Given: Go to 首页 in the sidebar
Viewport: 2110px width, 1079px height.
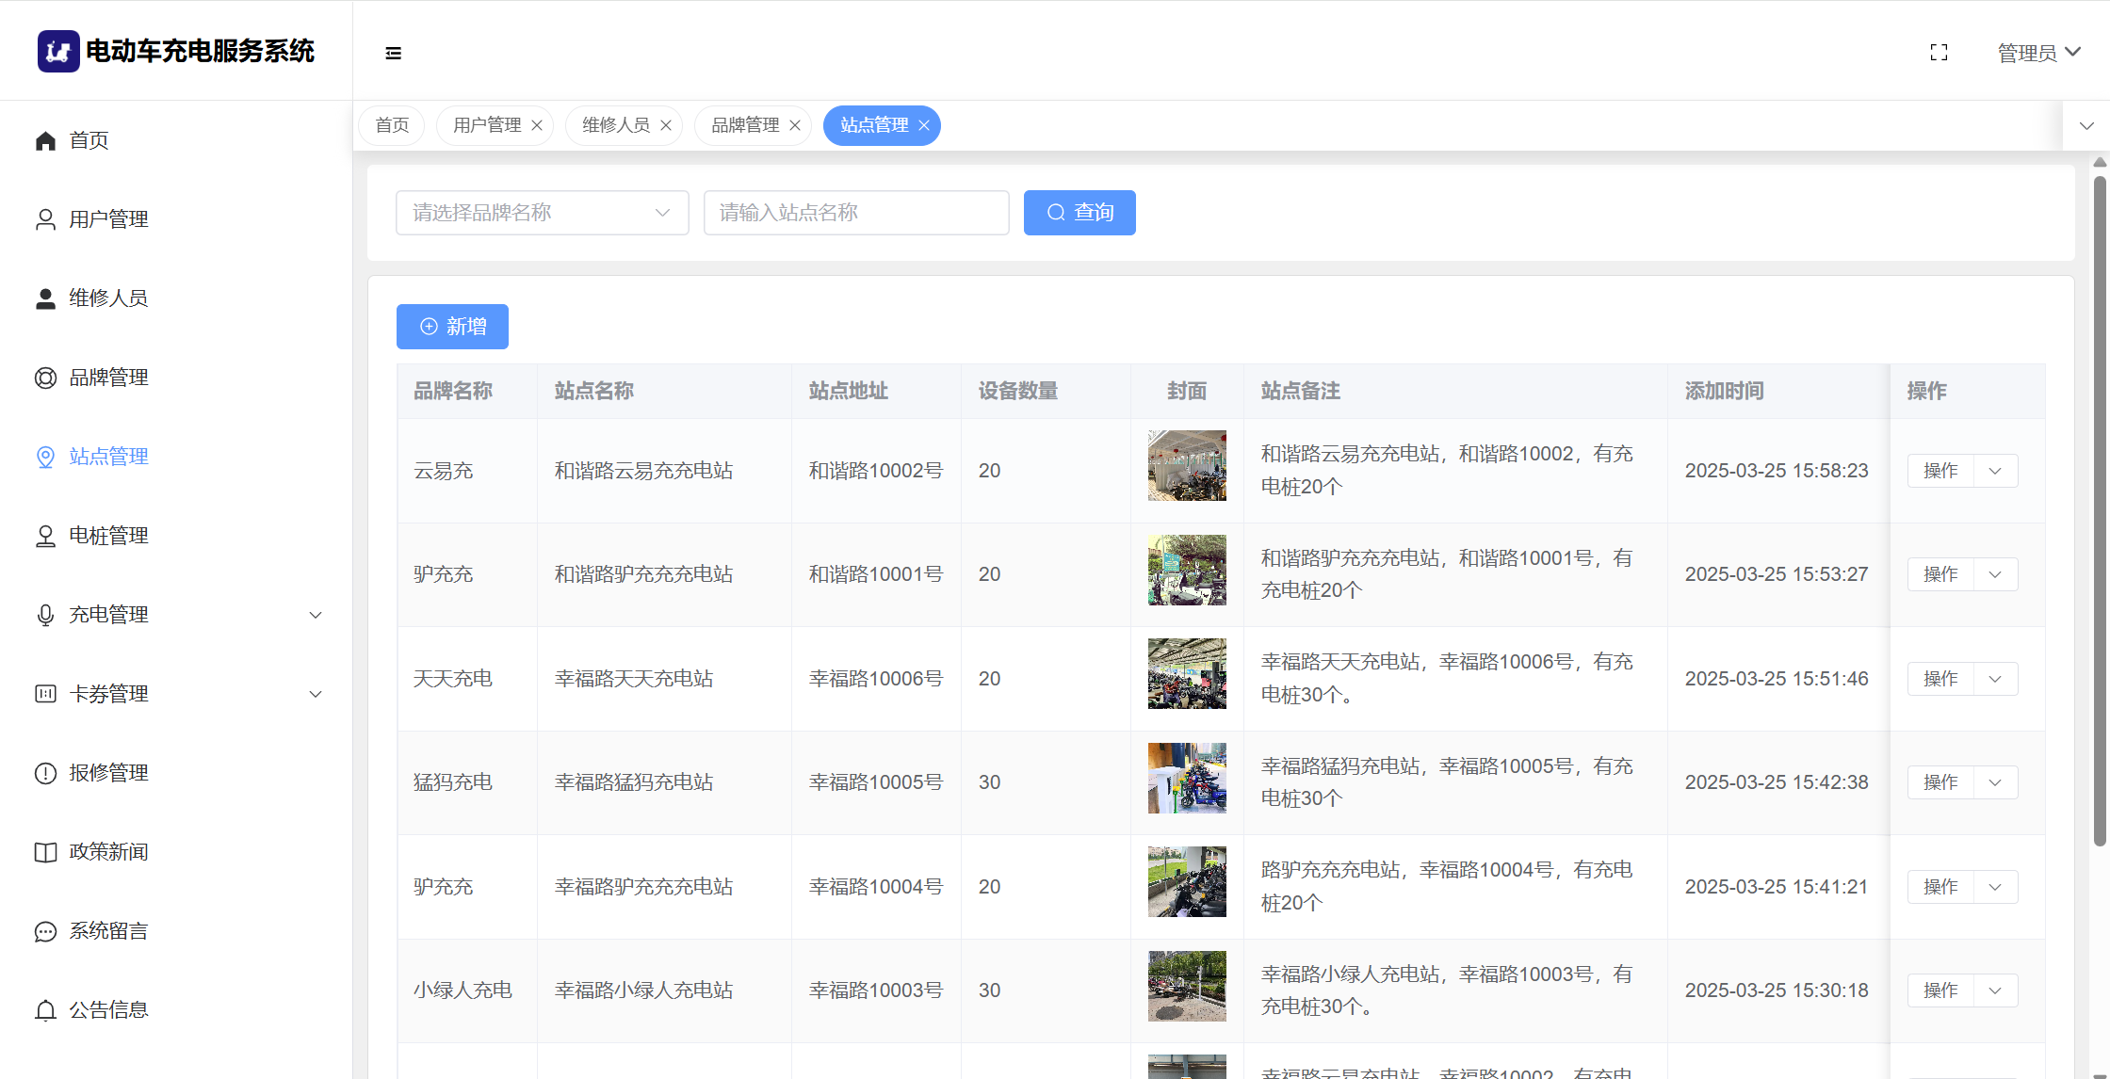Looking at the screenshot, I should (89, 140).
